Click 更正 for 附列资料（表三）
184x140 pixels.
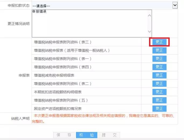[x=159, y=42]
